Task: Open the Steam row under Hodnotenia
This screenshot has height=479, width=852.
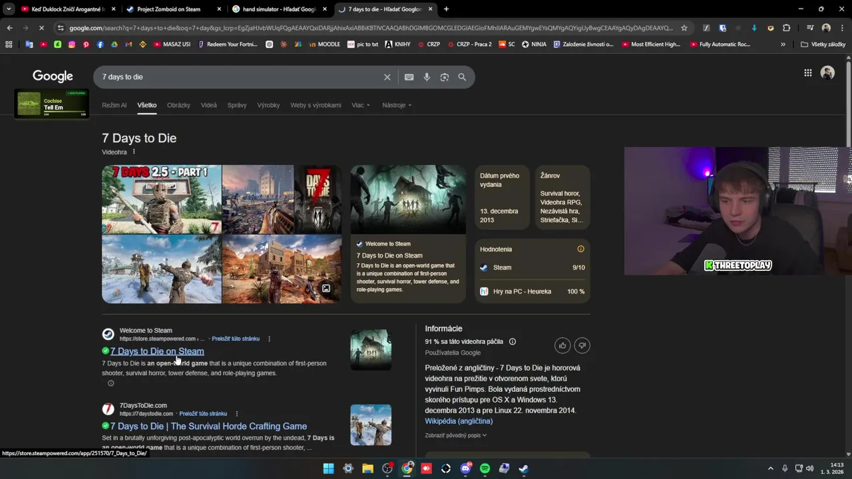Action: pyautogui.click(x=532, y=267)
